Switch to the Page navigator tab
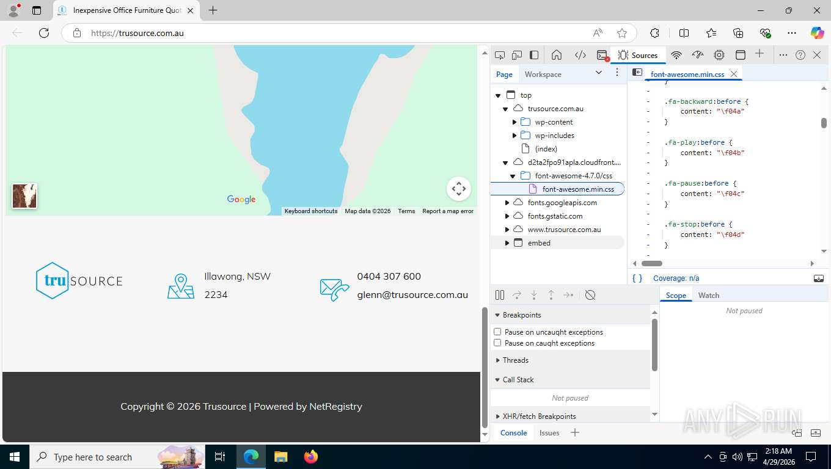This screenshot has height=469, width=831. click(504, 74)
